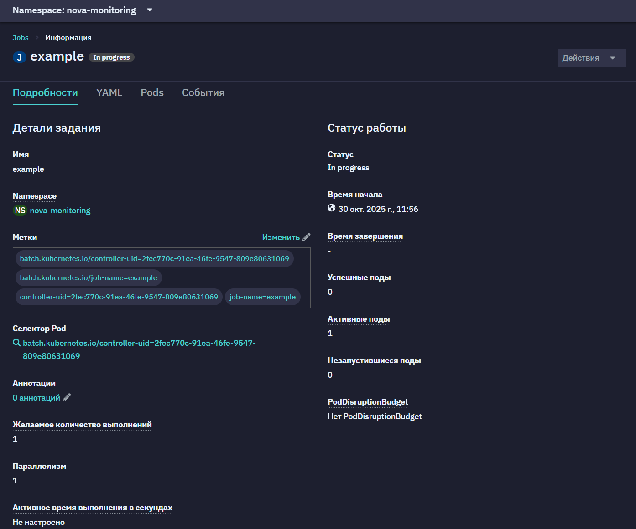The height and width of the screenshot is (529, 636).
Task: Click the Время завершения label
Action: click(365, 236)
